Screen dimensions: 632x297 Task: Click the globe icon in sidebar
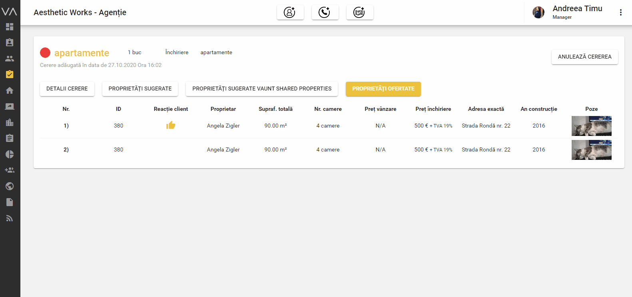pos(10,186)
